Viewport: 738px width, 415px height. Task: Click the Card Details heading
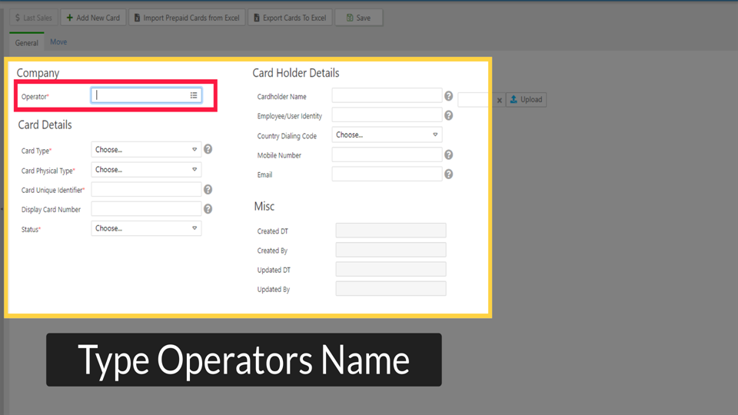45,124
